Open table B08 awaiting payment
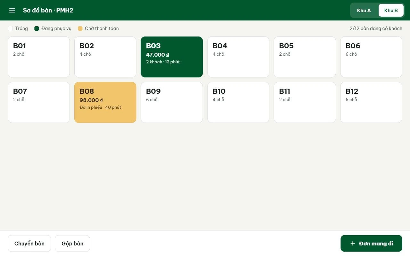Image resolution: width=410 pixels, height=256 pixels. [105, 102]
